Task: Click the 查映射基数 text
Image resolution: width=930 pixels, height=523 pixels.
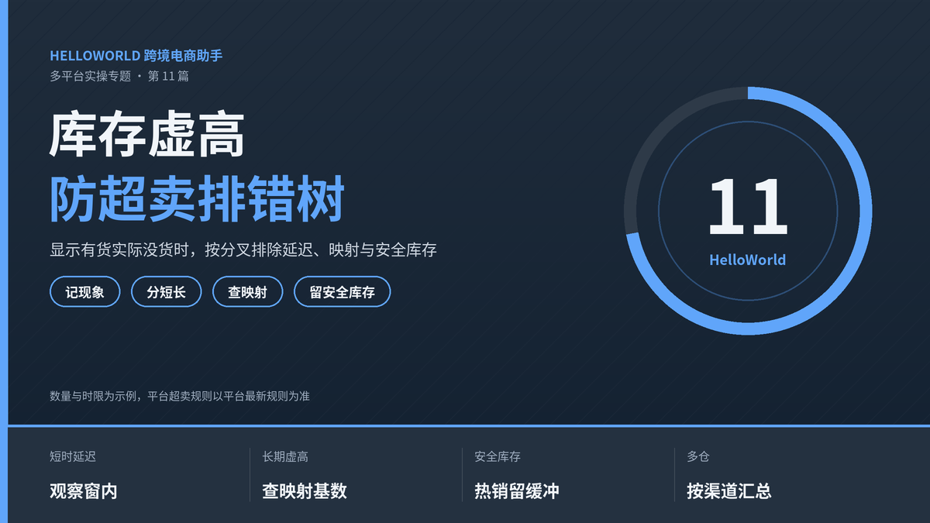Action: tap(305, 491)
